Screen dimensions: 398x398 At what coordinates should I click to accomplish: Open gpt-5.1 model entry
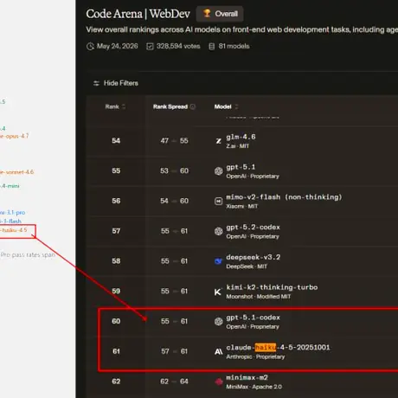(x=241, y=167)
